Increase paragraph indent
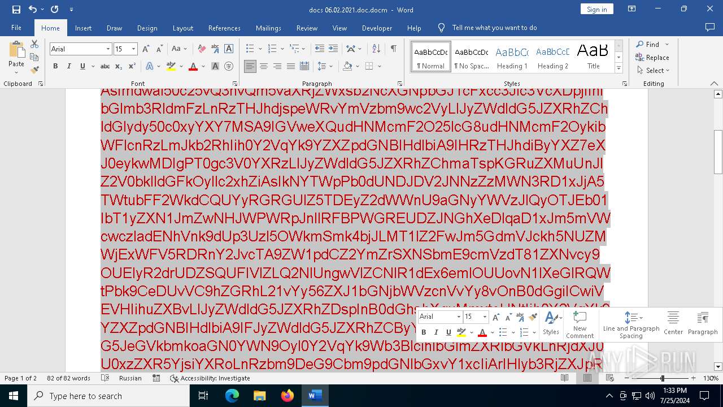 pos(333,49)
